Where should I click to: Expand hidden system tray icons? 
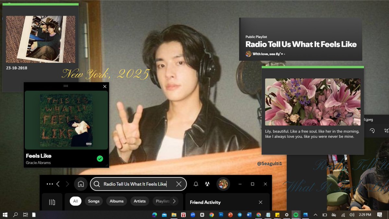tap(315, 215)
